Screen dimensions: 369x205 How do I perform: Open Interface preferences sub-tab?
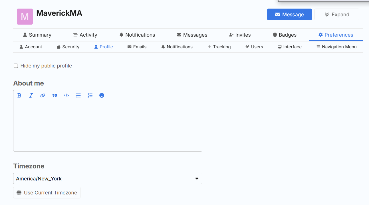[x=290, y=47]
